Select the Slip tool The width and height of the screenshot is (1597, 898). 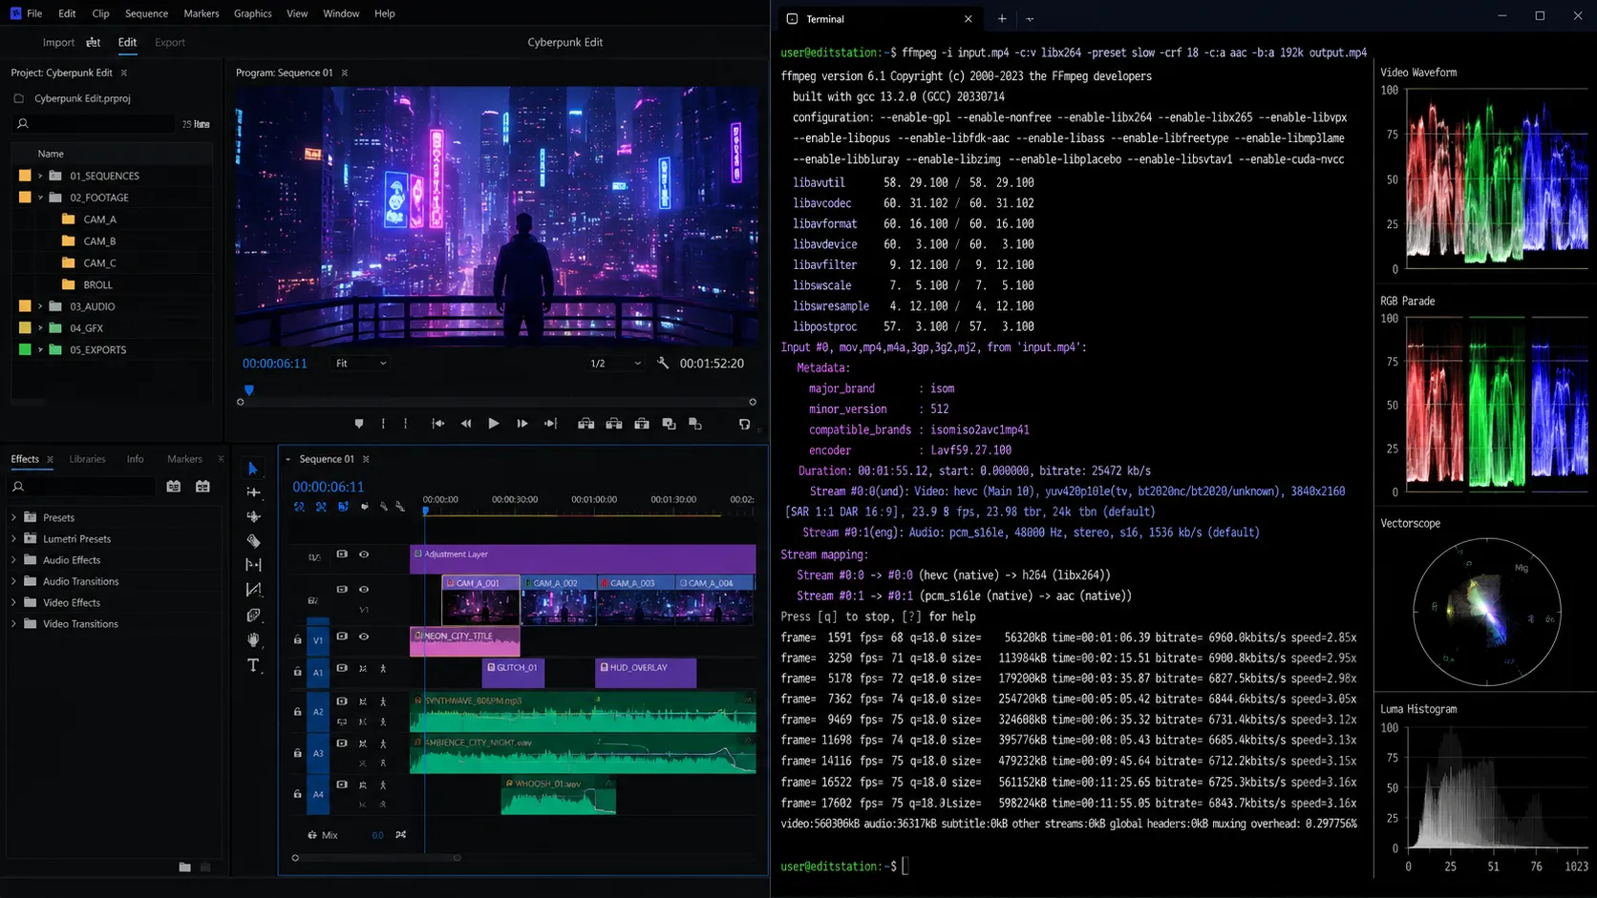click(252, 565)
